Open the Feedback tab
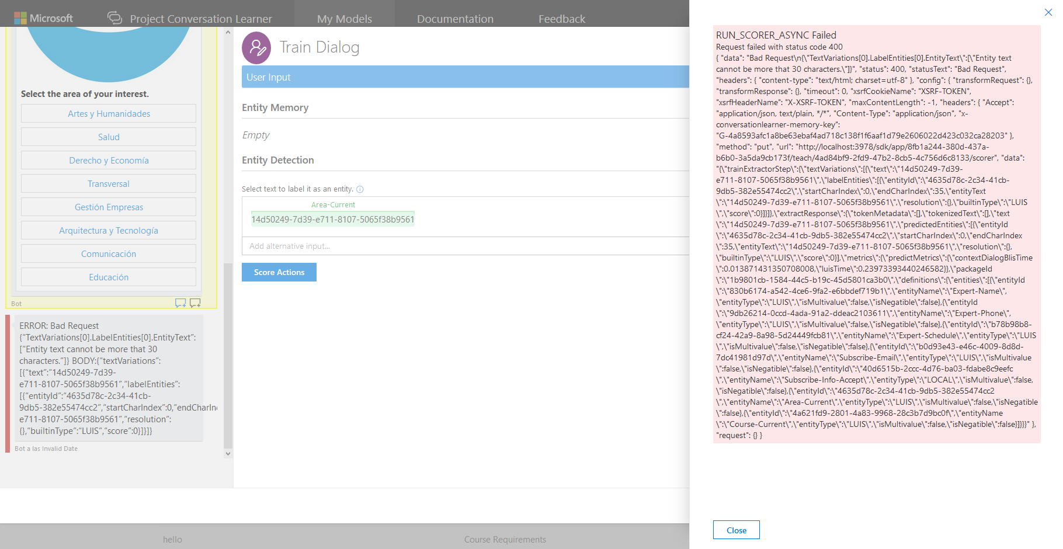1063x549 pixels. [x=562, y=19]
